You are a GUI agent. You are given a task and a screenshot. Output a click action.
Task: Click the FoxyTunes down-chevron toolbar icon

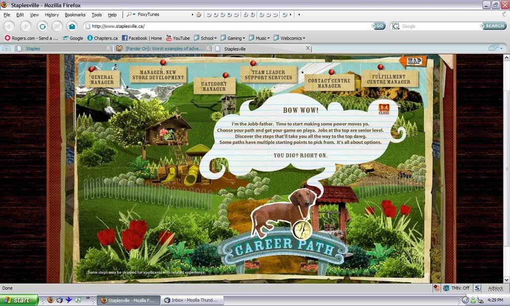click(275, 14)
